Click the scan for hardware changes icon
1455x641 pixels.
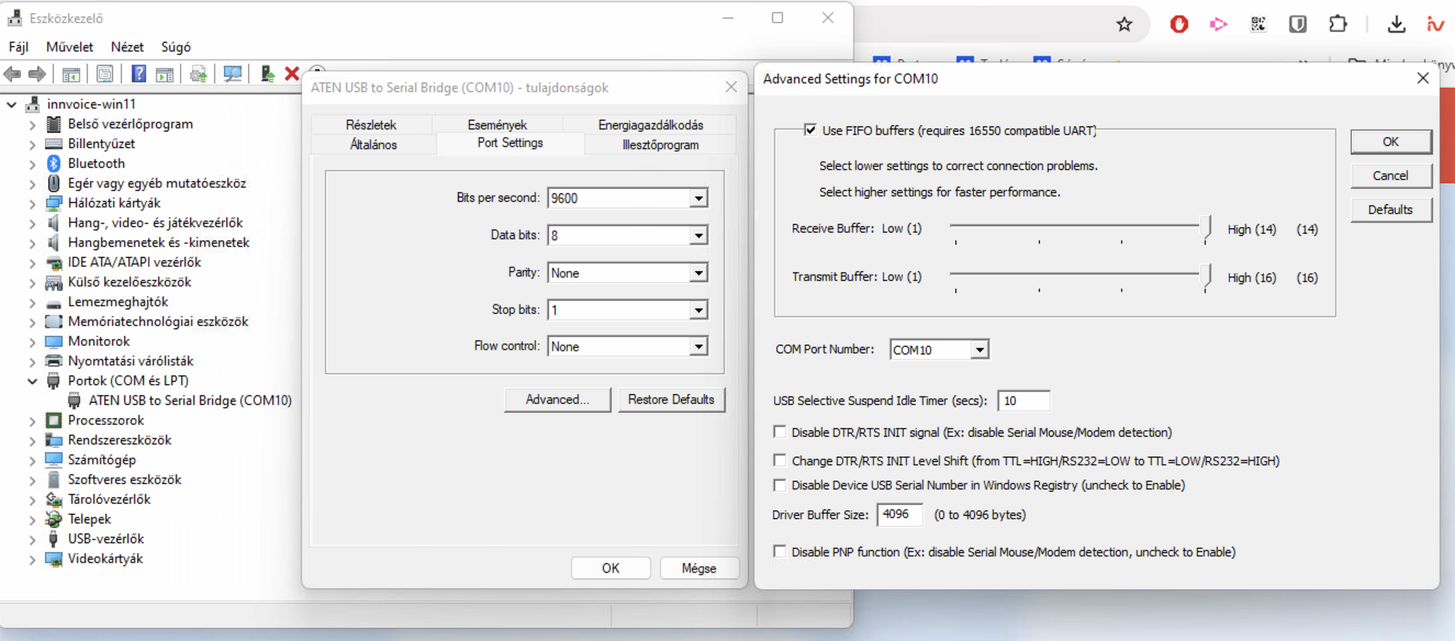point(232,74)
